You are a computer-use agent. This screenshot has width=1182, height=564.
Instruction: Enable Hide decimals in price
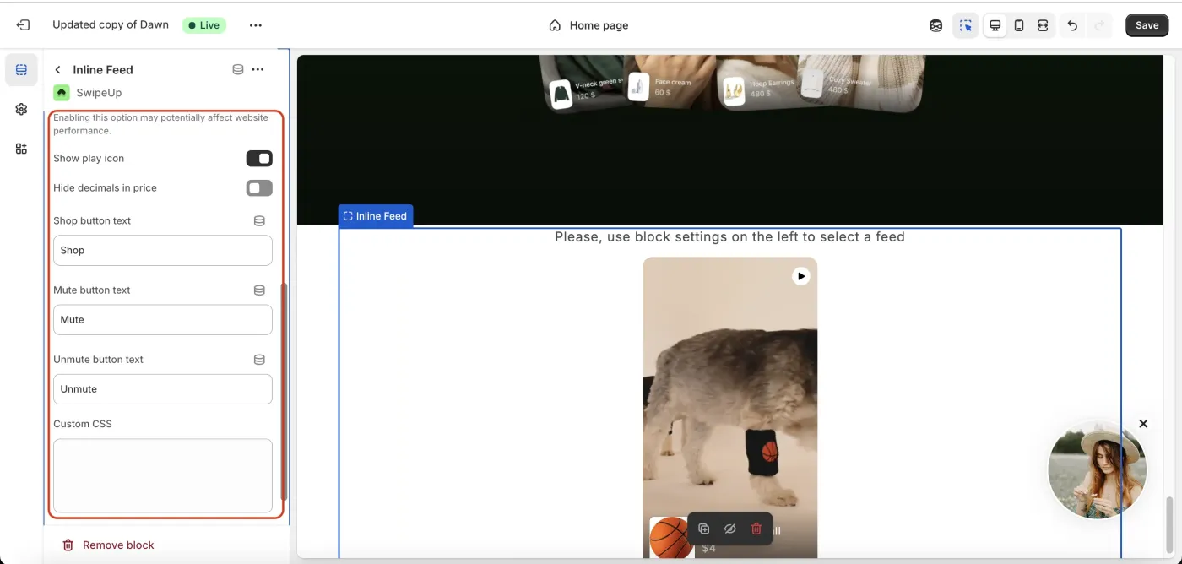coord(259,188)
